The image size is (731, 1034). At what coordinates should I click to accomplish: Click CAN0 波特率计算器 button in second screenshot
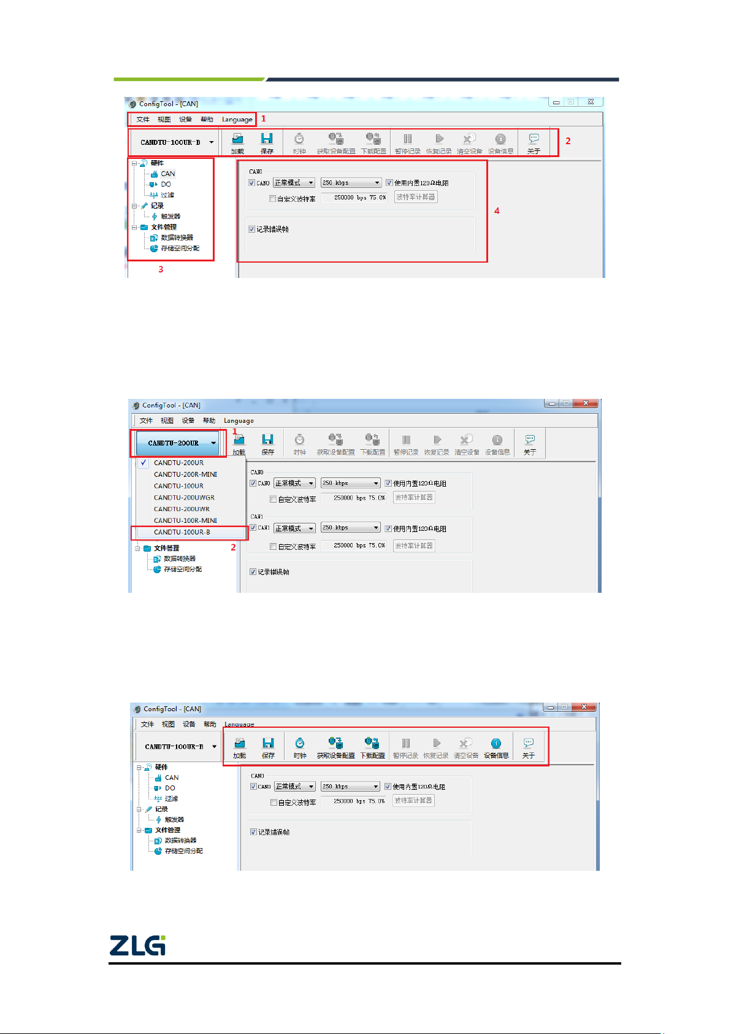pyautogui.click(x=414, y=498)
